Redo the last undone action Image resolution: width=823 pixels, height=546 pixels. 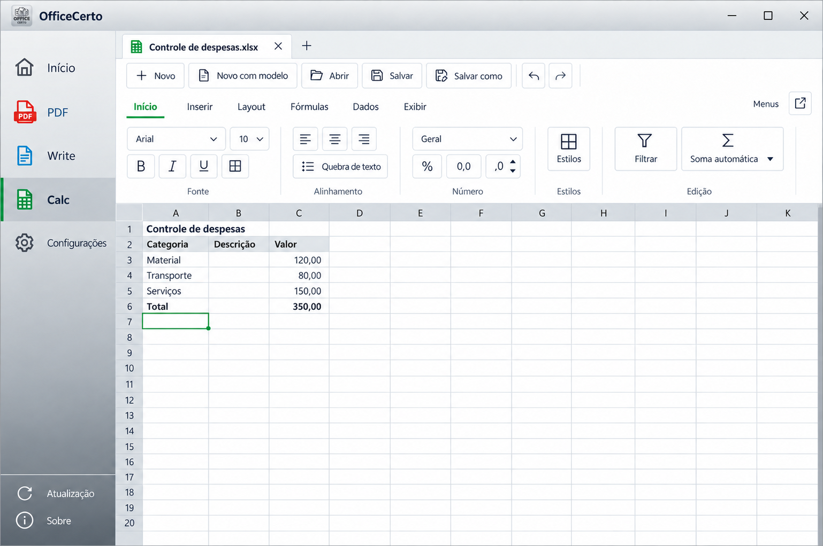(560, 76)
